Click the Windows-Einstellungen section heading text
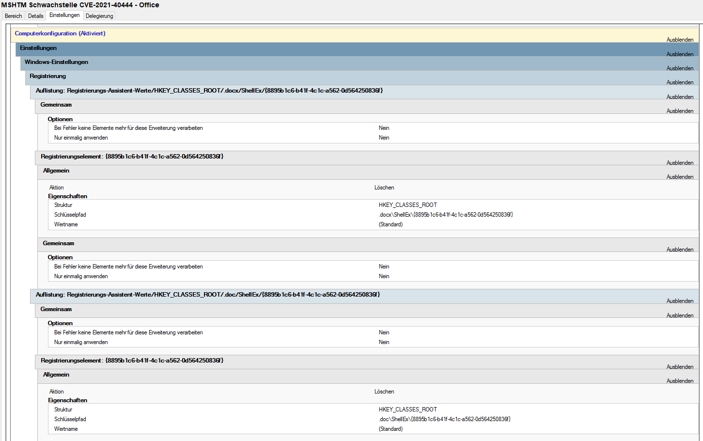The width and height of the screenshot is (703, 441). (56, 62)
